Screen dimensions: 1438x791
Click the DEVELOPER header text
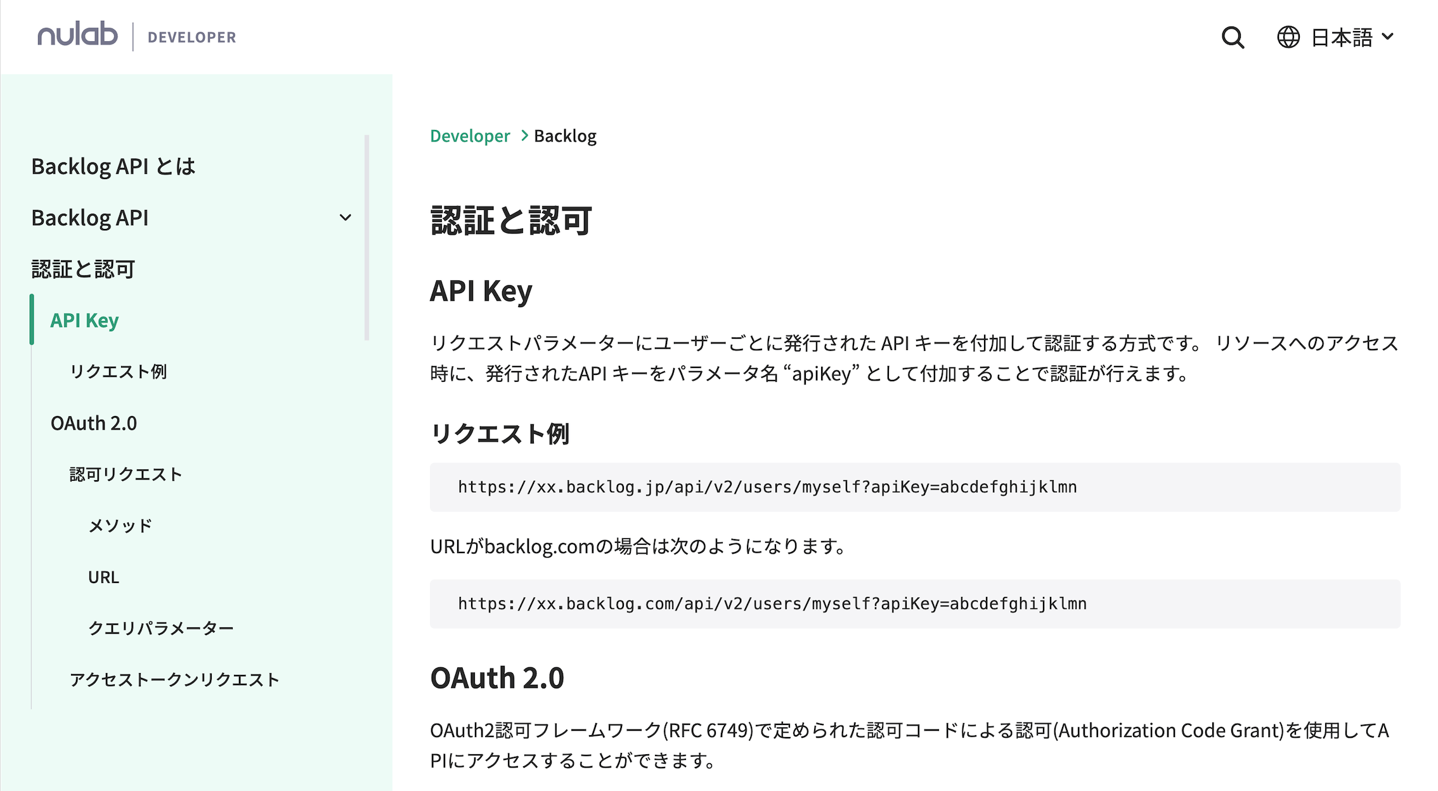pyautogui.click(x=191, y=37)
